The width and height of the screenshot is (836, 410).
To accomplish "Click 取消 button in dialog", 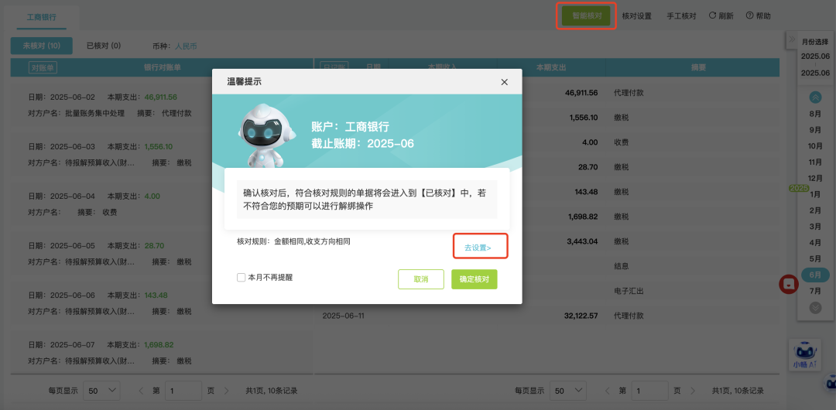I will 420,279.
